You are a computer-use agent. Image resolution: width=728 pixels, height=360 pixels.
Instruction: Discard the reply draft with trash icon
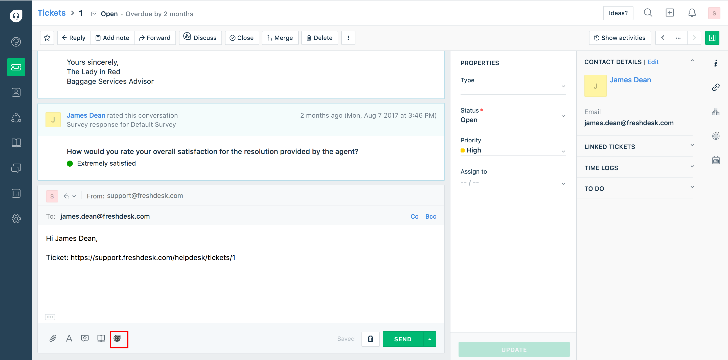point(370,339)
